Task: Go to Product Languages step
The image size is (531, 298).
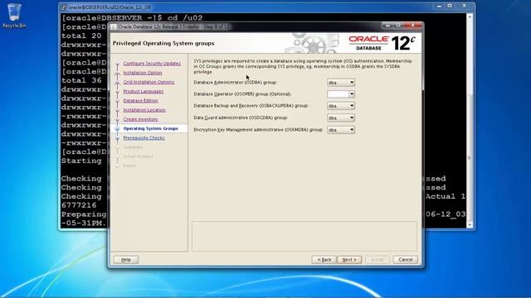Action: (144, 91)
